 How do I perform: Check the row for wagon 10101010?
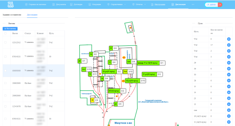5,70
